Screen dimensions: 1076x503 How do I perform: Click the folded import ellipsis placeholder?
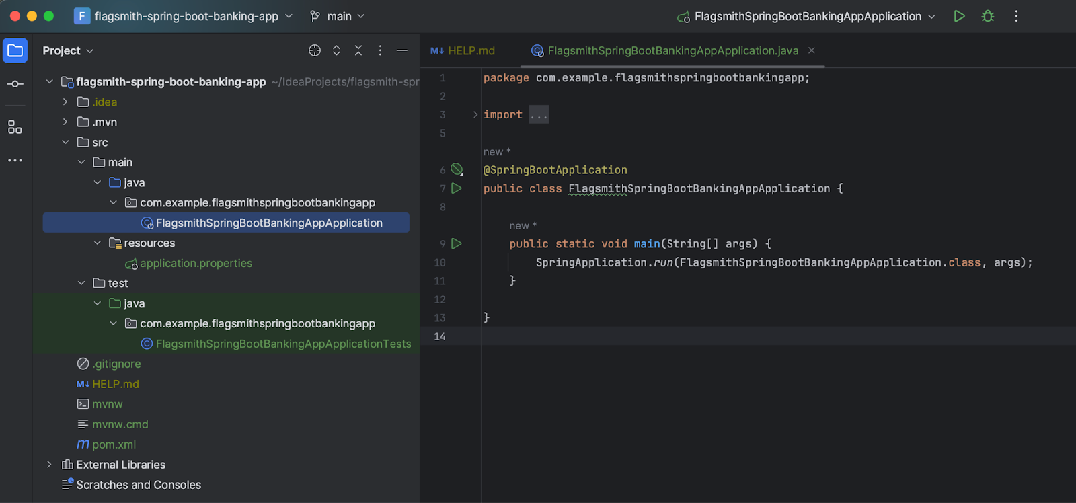point(539,114)
